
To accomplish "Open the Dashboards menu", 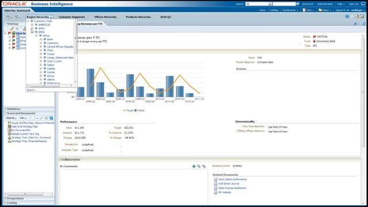I will (x=290, y=10).
